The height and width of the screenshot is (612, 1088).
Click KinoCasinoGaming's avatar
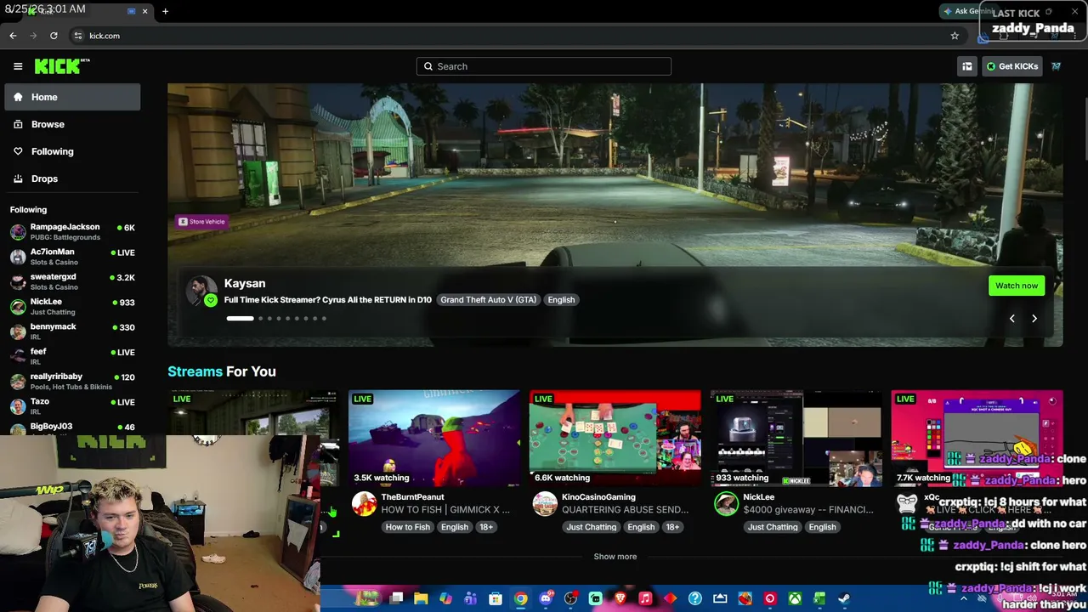click(x=545, y=503)
